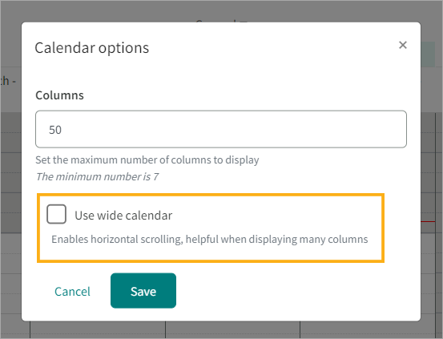Save the calendar options
The width and height of the screenshot is (443, 339).
pos(143,291)
